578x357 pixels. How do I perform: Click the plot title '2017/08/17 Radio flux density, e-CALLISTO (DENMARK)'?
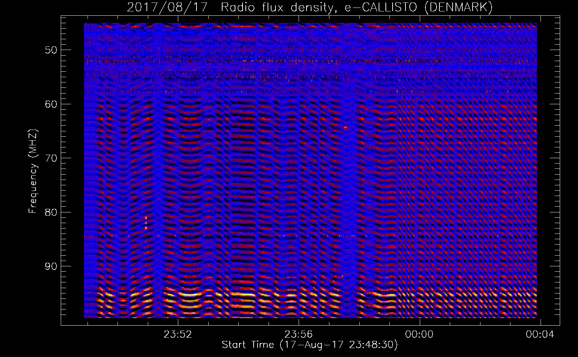point(310,7)
